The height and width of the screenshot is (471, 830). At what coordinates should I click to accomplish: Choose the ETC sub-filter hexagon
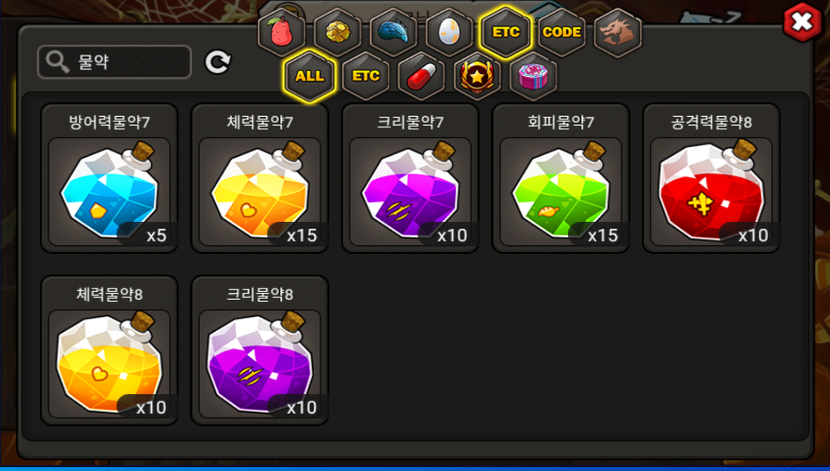(x=365, y=76)
